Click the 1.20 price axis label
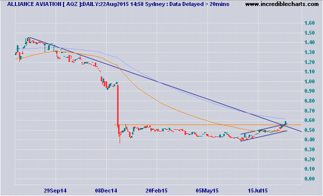Image resolution: width=323 pixels, height=196 pixels. point(310,62)
